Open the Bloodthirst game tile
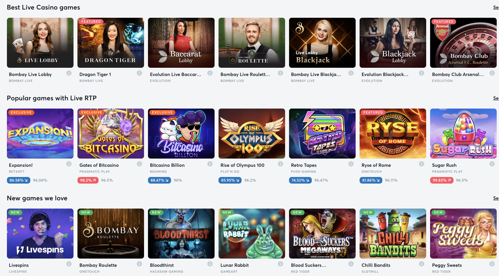This screenshot has height=276, width=499. (x=181, y=234)
